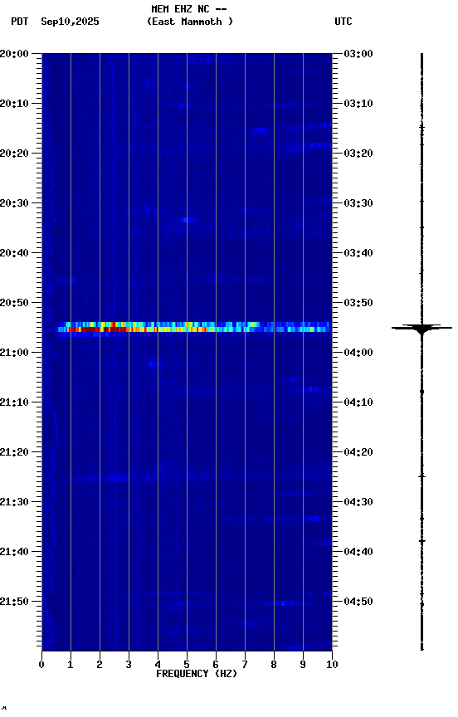The width and height of the screenshot is (458, 717).
Task: Click the 04:50 UTC time label
Action: 358,602
